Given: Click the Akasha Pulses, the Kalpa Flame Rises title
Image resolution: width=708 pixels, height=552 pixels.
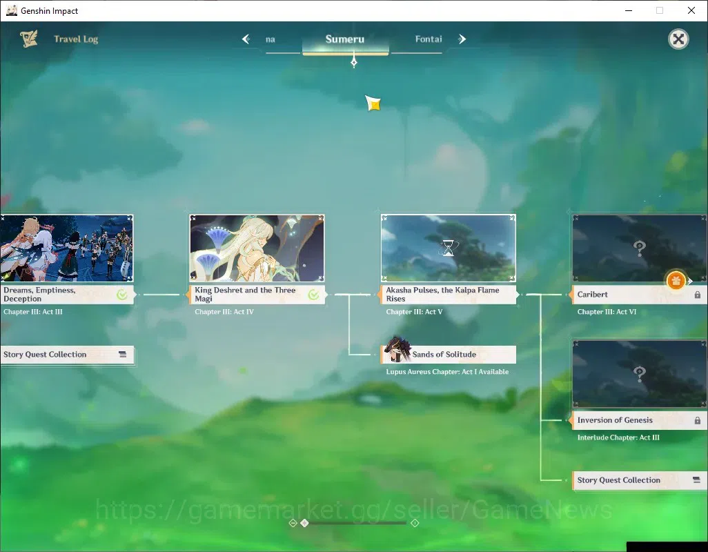Looking at the screenshot, I should point(442,294).
